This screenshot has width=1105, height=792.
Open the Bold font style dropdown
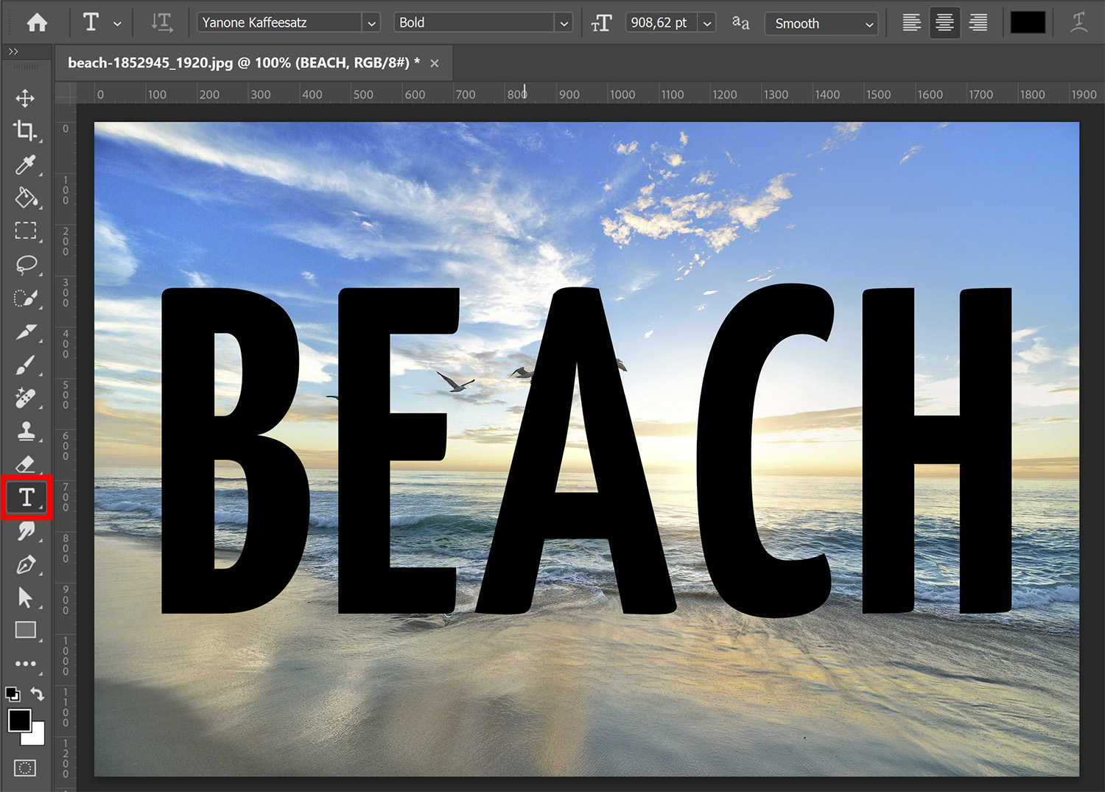click(564, 22)
